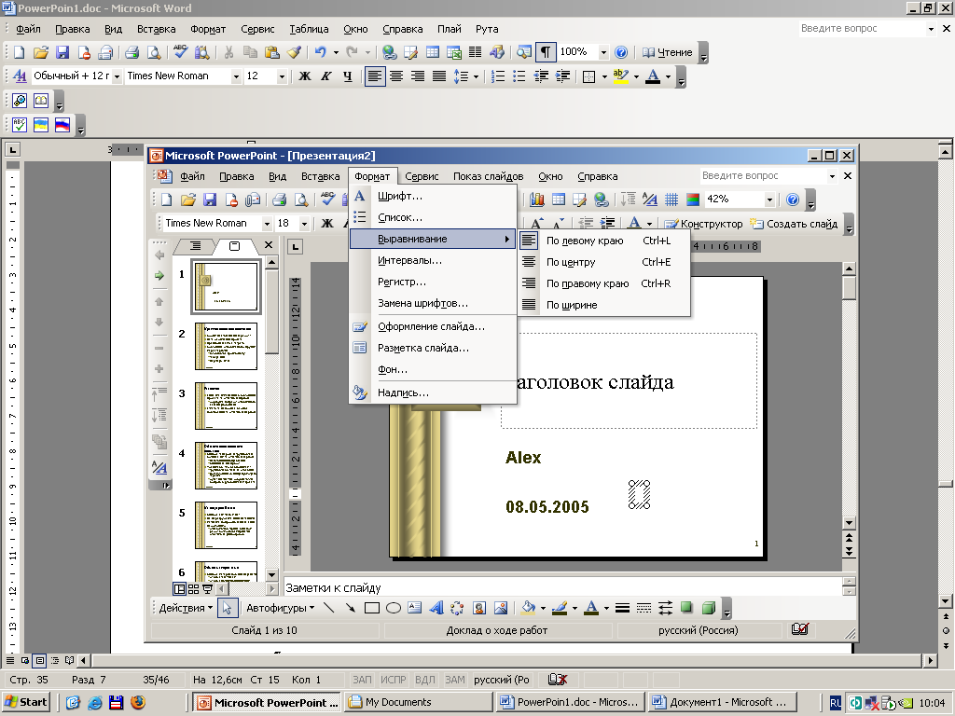
Task: Toggle Word's paragraph marks display button
Action: coord(545,52)
